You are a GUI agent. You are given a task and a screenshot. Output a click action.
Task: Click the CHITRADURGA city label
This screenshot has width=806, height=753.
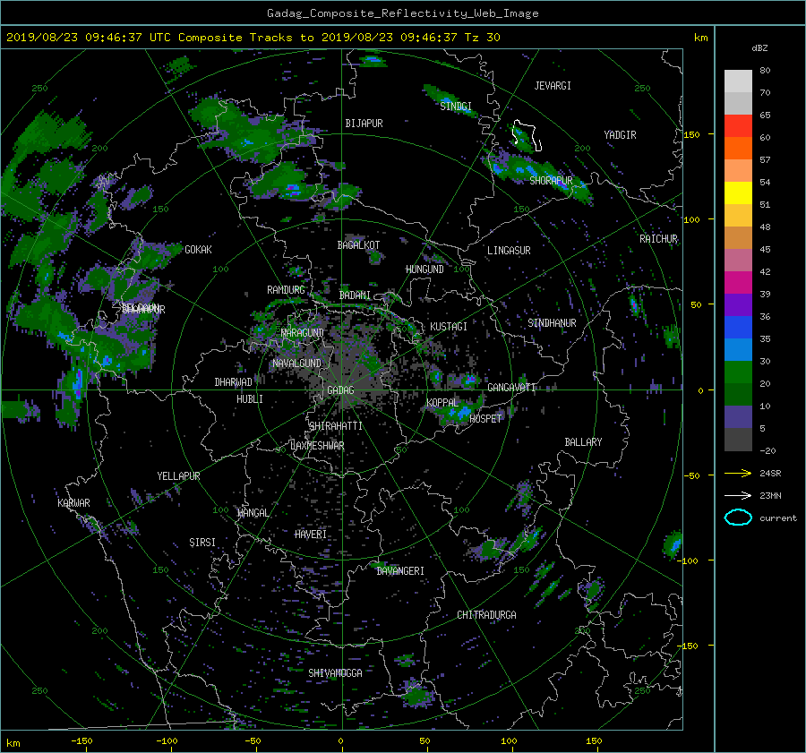tap(486, 615)
